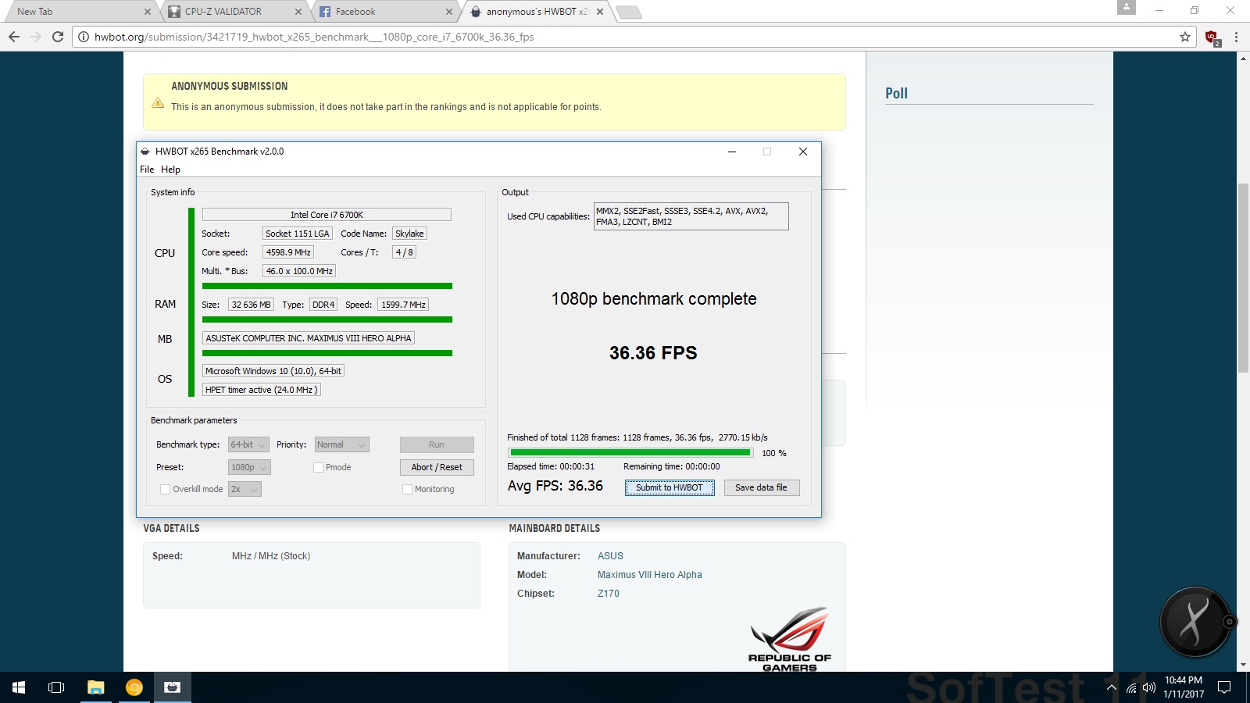Click the browser forward arrow
1250x703 pixels.
(35, 37)
